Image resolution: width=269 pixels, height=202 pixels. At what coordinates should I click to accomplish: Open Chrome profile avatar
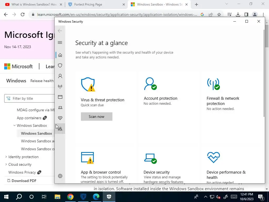pos(255,15)
